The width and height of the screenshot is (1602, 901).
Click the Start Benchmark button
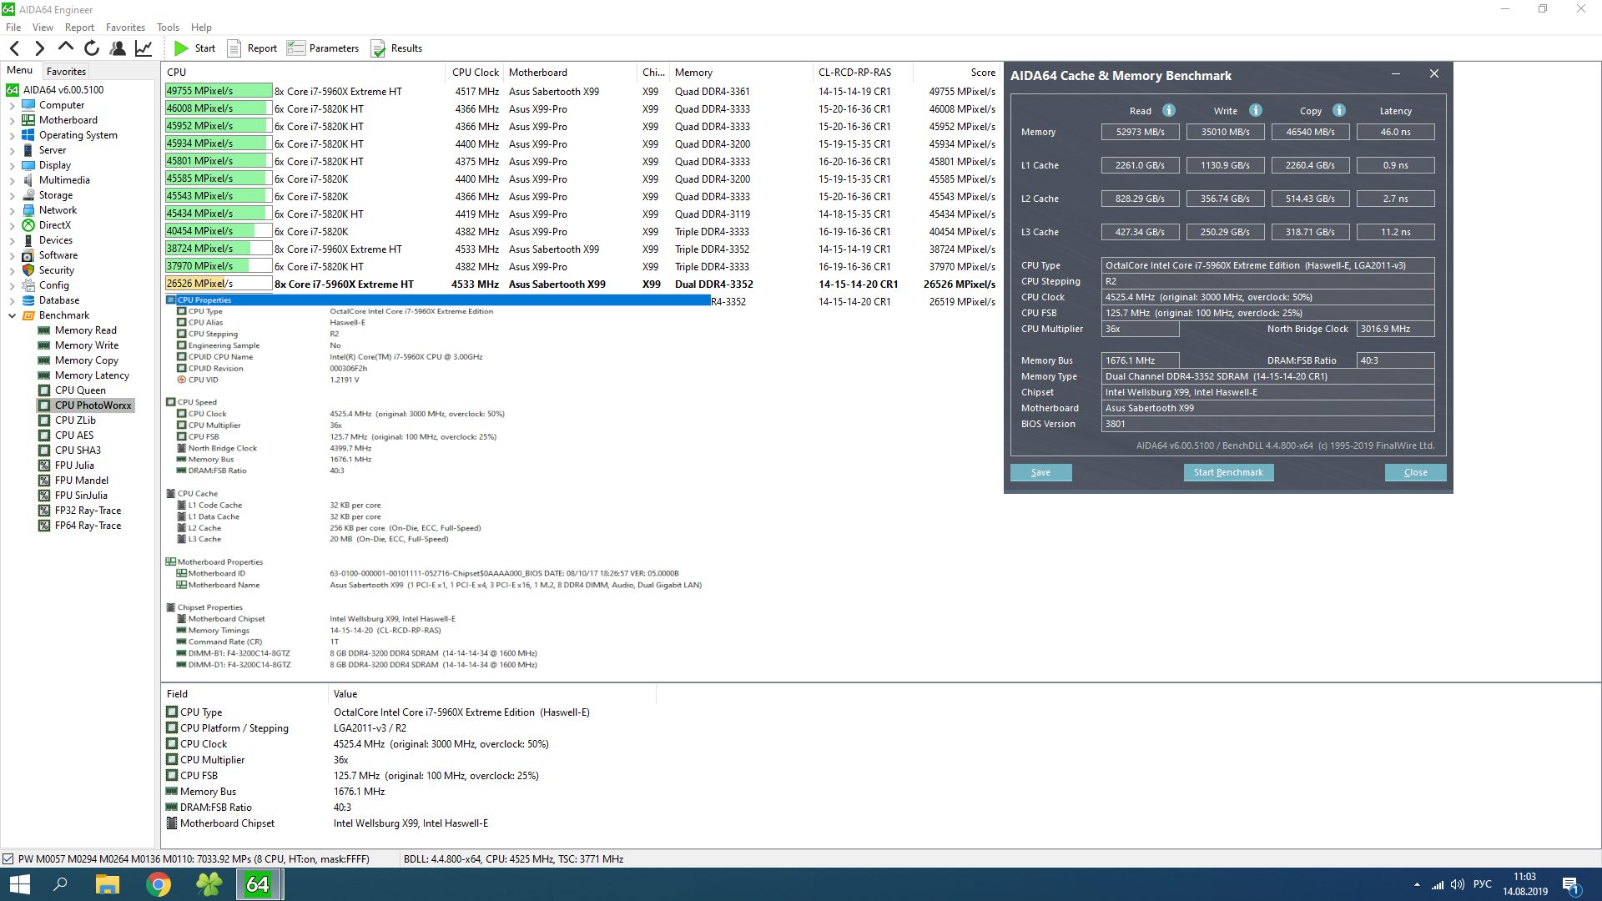click(1227, 472)
